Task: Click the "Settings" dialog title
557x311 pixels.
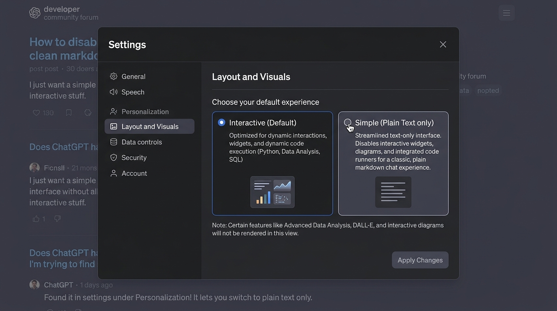Action: pos(127,45)
